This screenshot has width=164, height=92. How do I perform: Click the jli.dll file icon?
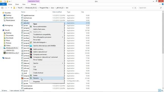coord(22,73)
